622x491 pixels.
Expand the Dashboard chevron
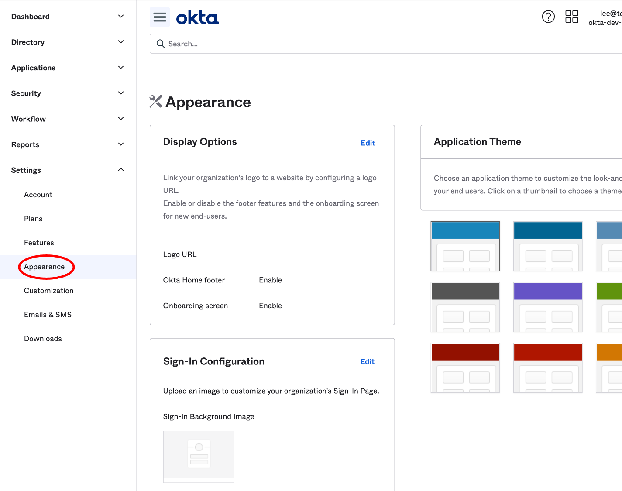pyautogui.click(x=121, y=16)
